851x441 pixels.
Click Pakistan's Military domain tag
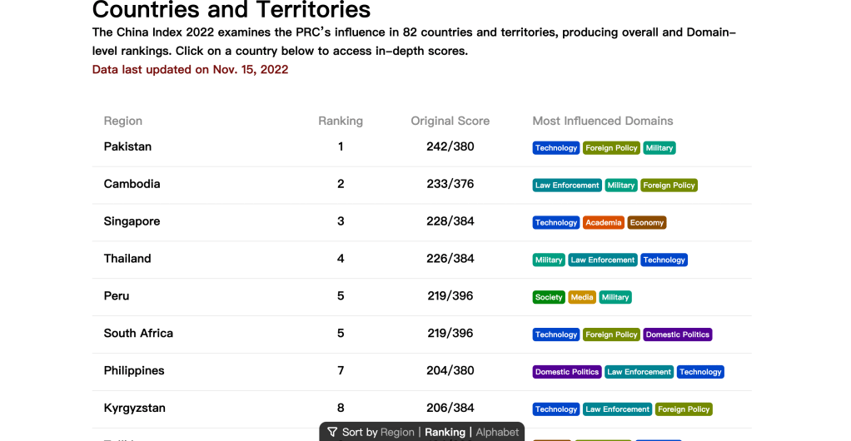(x=659, y=148)
